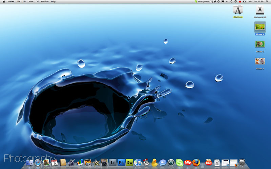Open the Go menu
271x169 pixels.
click(x=37, y=2)
